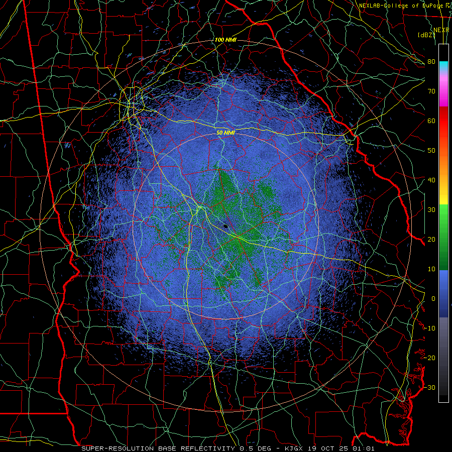The image size is (452, 452).
Task: Click the "SUPER-RESOLUTION BASE REFLECTIVITY" product title
Action: coord(159,448)
